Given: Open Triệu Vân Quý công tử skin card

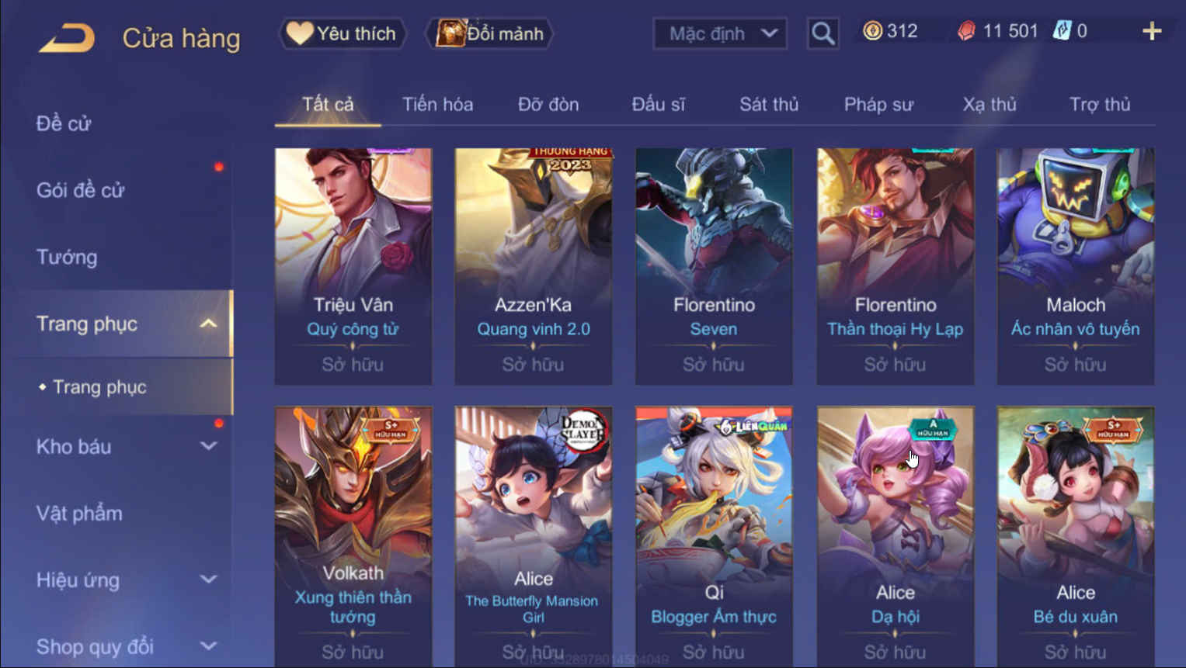Looking at the screenshot, I should click(x=353, y=266).
